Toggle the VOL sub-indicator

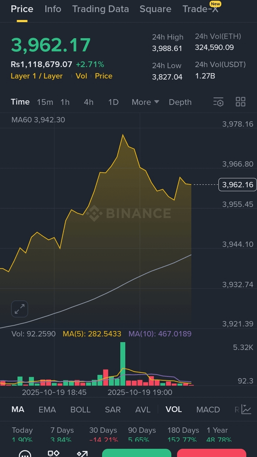[174, 409]
